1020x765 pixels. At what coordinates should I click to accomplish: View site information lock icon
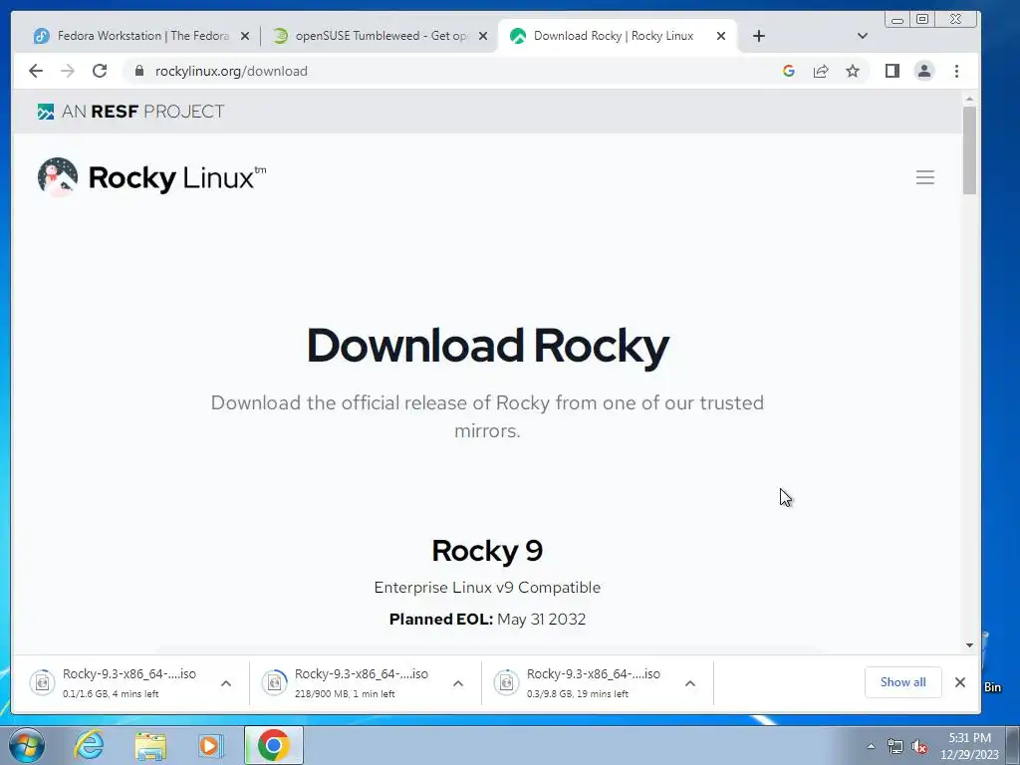tap(139, 71)
